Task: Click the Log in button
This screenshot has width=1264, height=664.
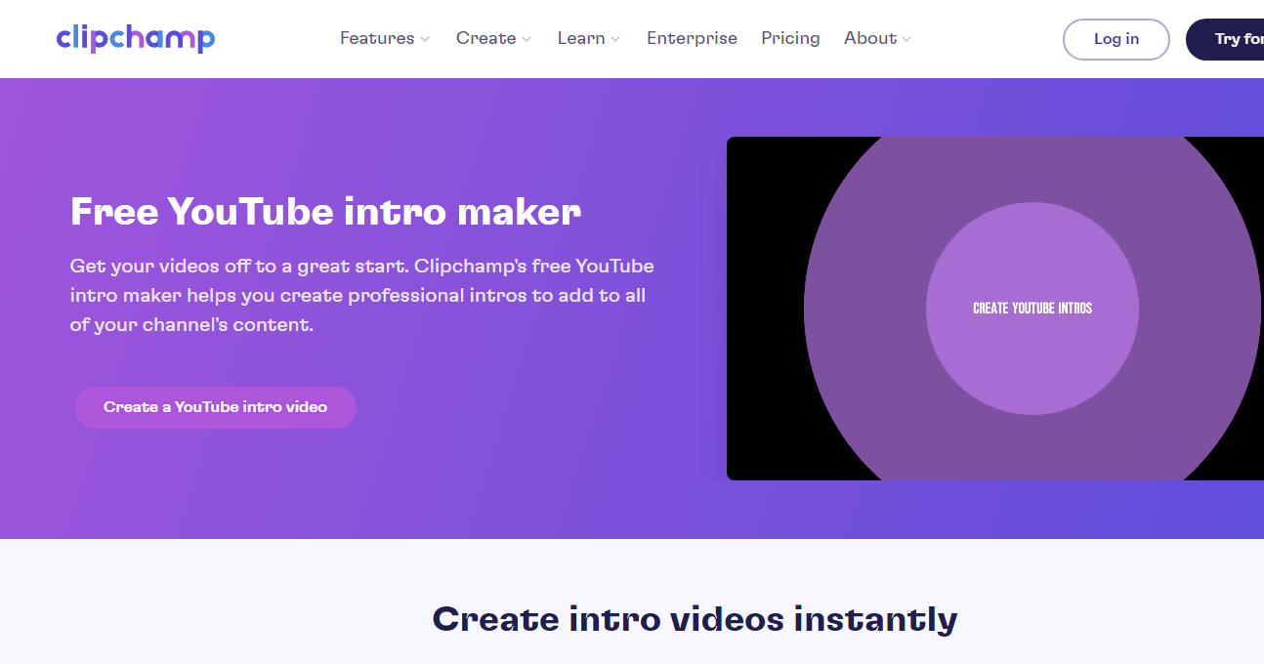Action: [x=1117, y=39]
